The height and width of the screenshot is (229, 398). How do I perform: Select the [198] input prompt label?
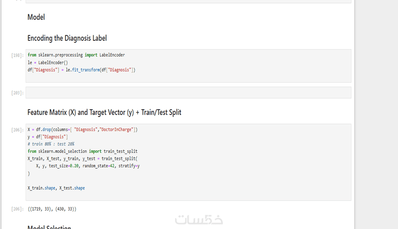pyautogui.click(x=17, y=55)
